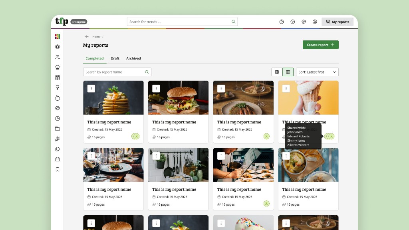The width and height of the screenshot is (409, 230).
Task: Open the stacked copies icon in sidebar
Action: (x=58, y=149)
